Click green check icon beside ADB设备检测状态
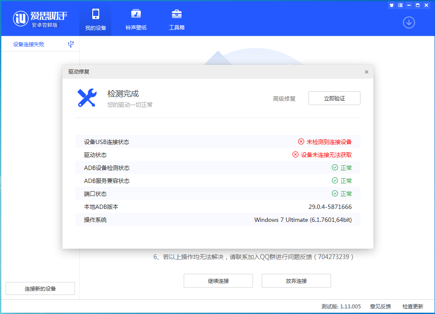This screenshot has width=435, height=314. (x=334, y=168)
